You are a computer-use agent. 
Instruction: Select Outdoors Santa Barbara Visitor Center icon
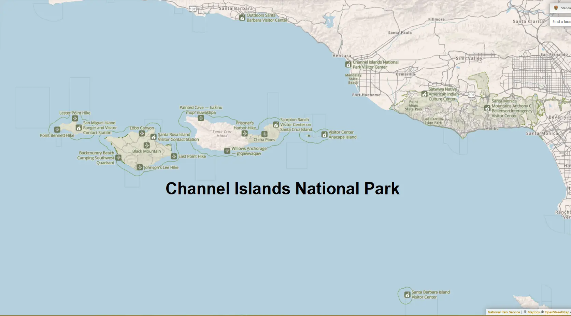[242, 18]
